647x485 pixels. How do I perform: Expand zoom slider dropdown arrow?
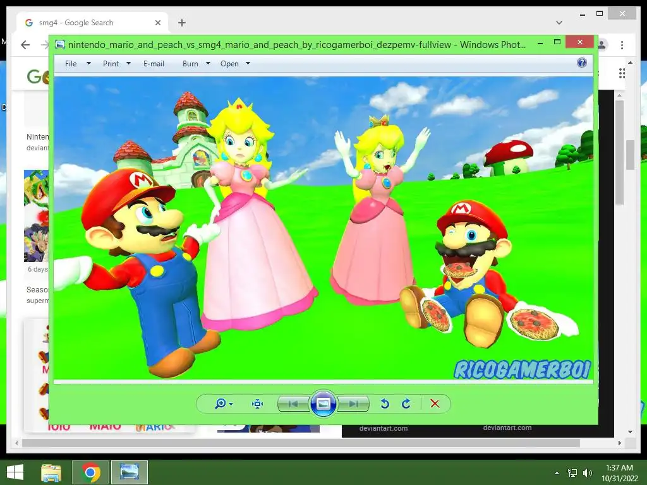click(231, 404)
